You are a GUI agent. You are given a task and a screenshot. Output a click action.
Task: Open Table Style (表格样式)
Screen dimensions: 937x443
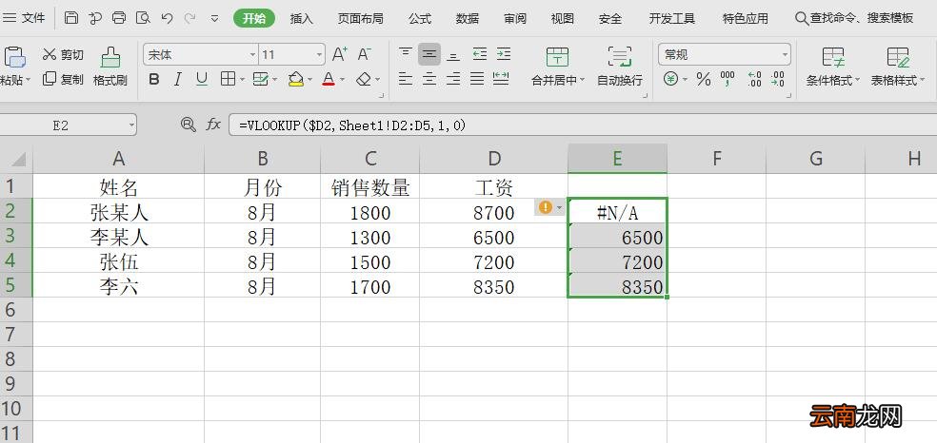click(898, 67)
